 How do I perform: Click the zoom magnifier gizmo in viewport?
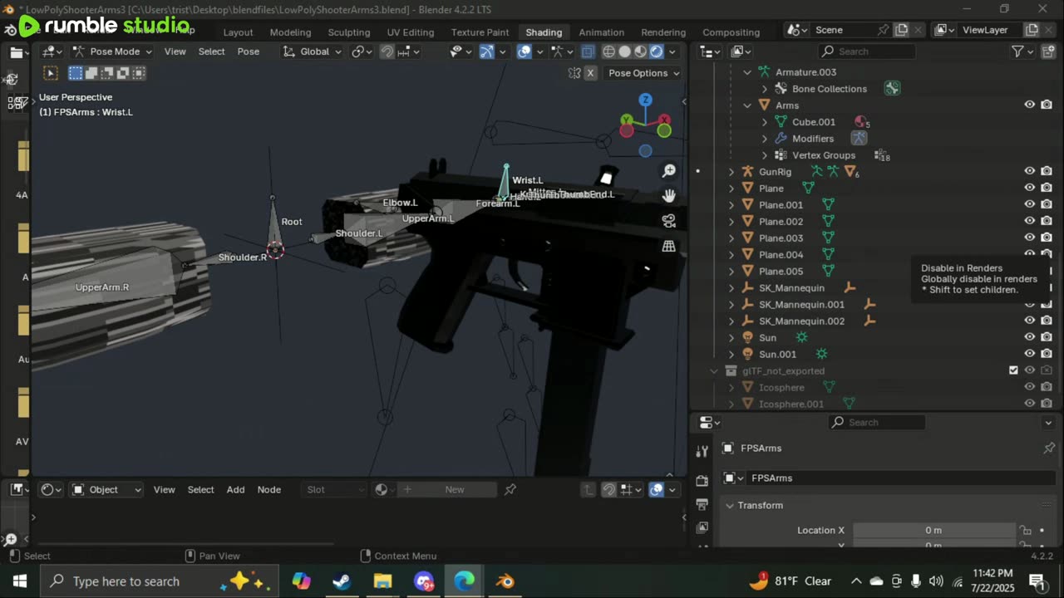[x=668, y=171]
